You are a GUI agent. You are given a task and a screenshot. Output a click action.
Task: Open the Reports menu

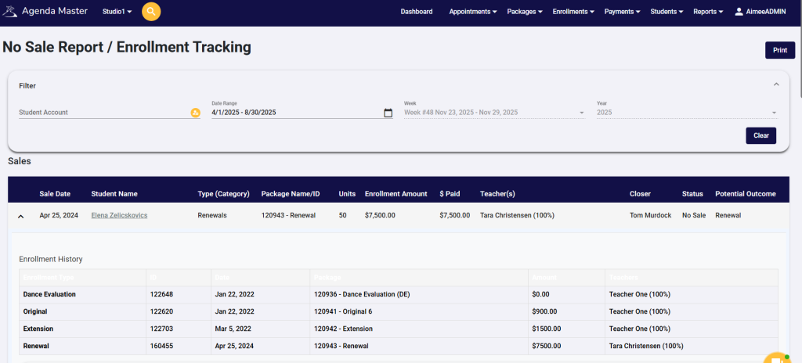(x=708, y=12)
